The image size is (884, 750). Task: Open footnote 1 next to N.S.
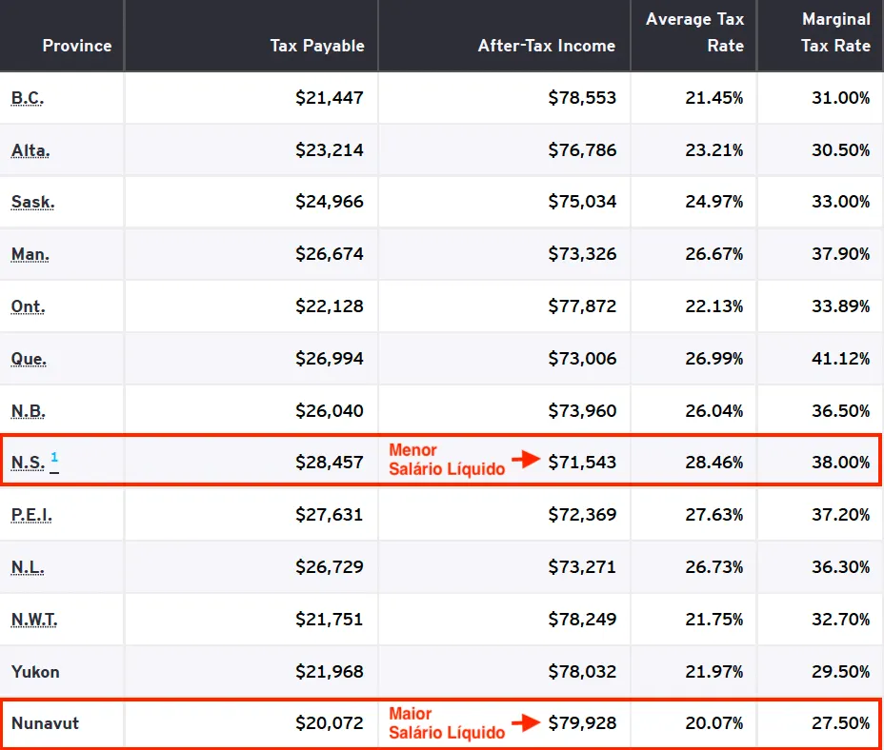[x=54, y=458]
